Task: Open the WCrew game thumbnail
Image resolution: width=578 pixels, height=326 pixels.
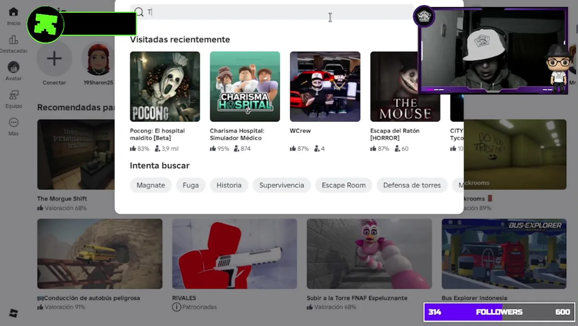Action: pyautogui.click(x=325, y=86)
